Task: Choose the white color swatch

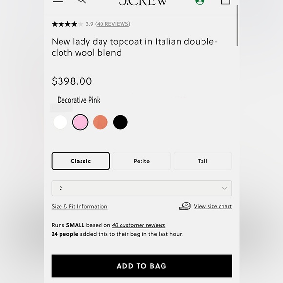Action: pyautogui.click(x=61, y=122)
